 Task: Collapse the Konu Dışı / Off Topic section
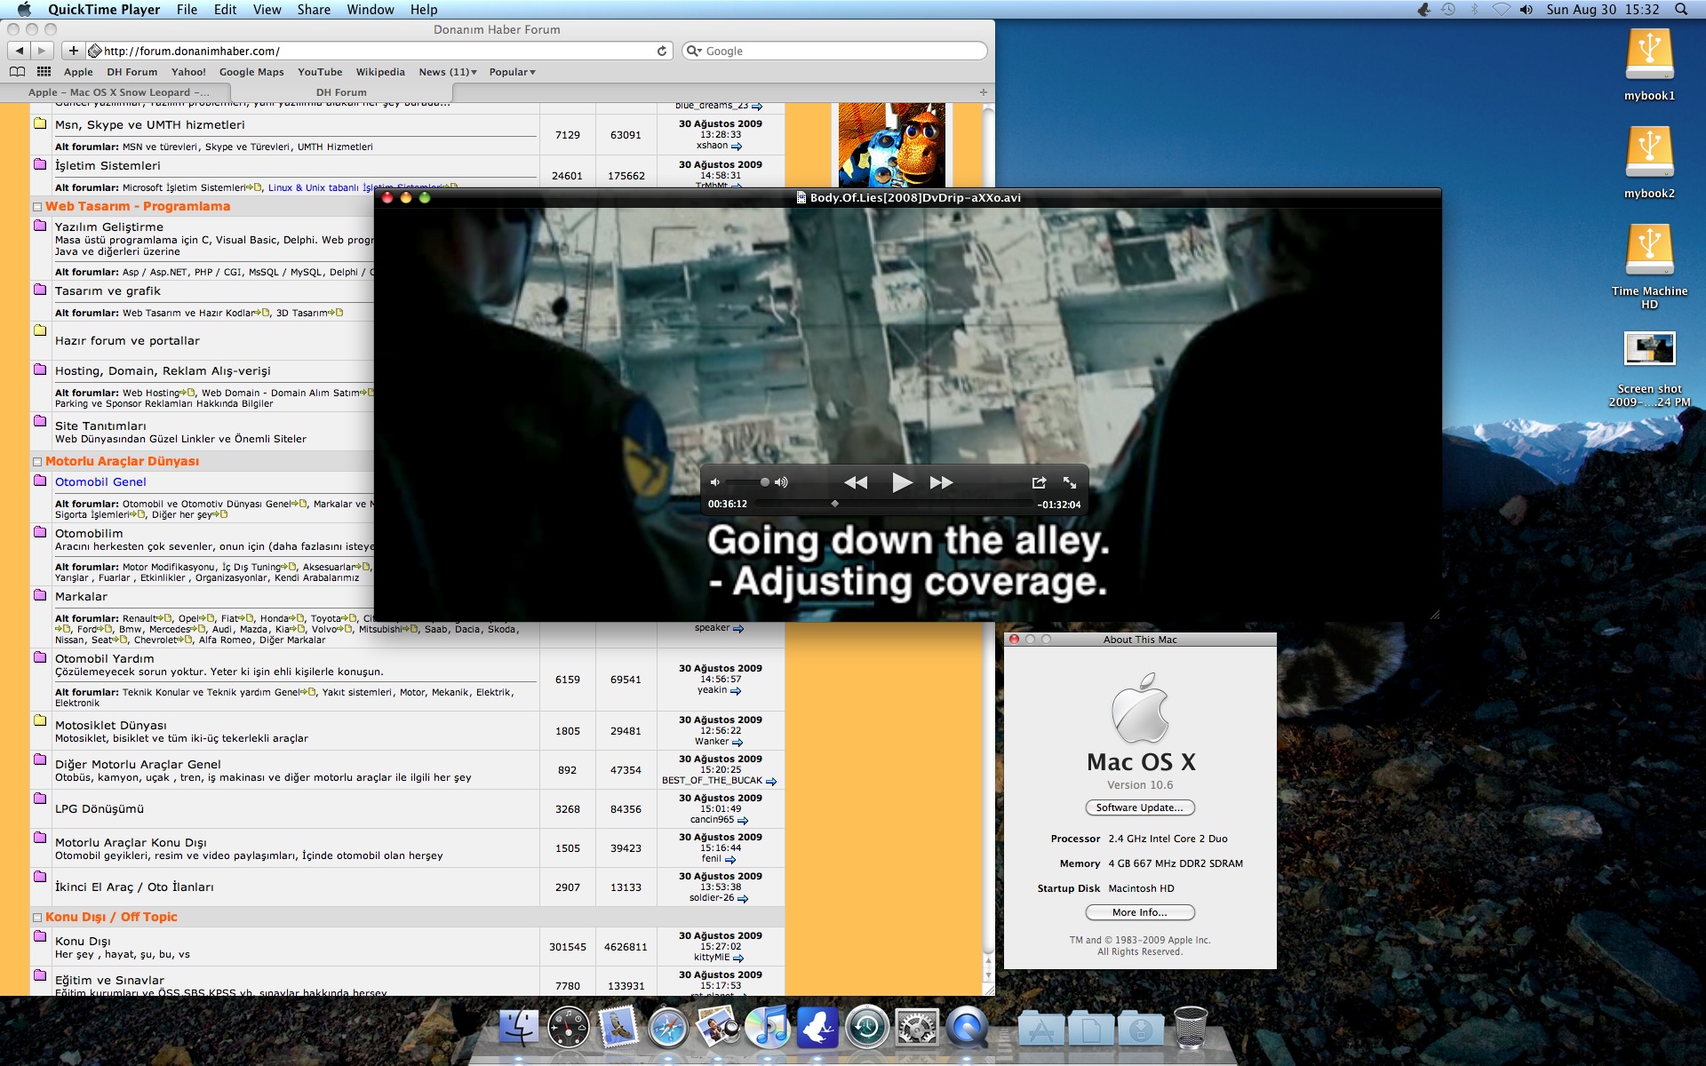coord(37,918)
